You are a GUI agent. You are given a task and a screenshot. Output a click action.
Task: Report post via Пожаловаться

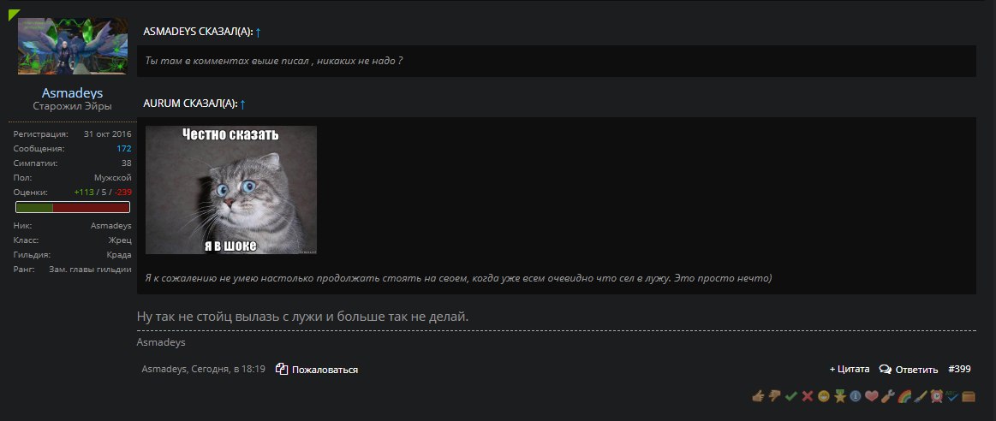tap(317, 370)
